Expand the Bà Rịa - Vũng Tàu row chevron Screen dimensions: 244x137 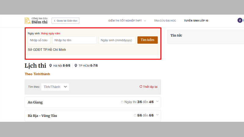click(x=157, y=115)
